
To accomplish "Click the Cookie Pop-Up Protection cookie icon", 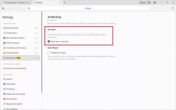I will (x=4, y=48).
